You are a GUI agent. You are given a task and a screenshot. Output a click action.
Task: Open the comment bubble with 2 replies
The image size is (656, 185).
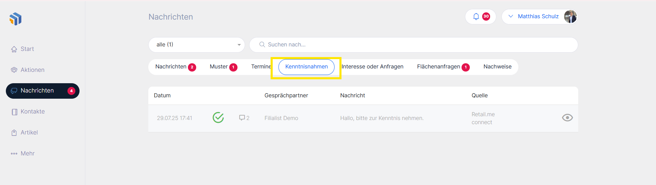tap(244, 118)
